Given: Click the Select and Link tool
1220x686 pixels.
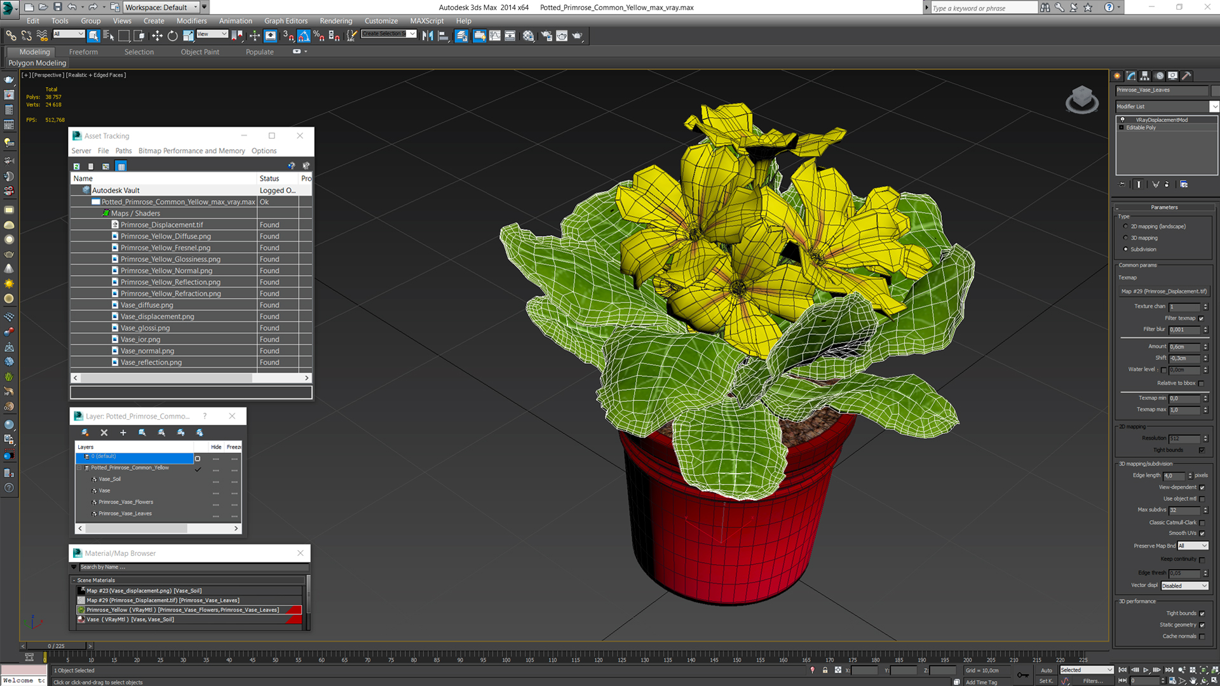Looking at the screenshot, I should (x=11, y=36).
